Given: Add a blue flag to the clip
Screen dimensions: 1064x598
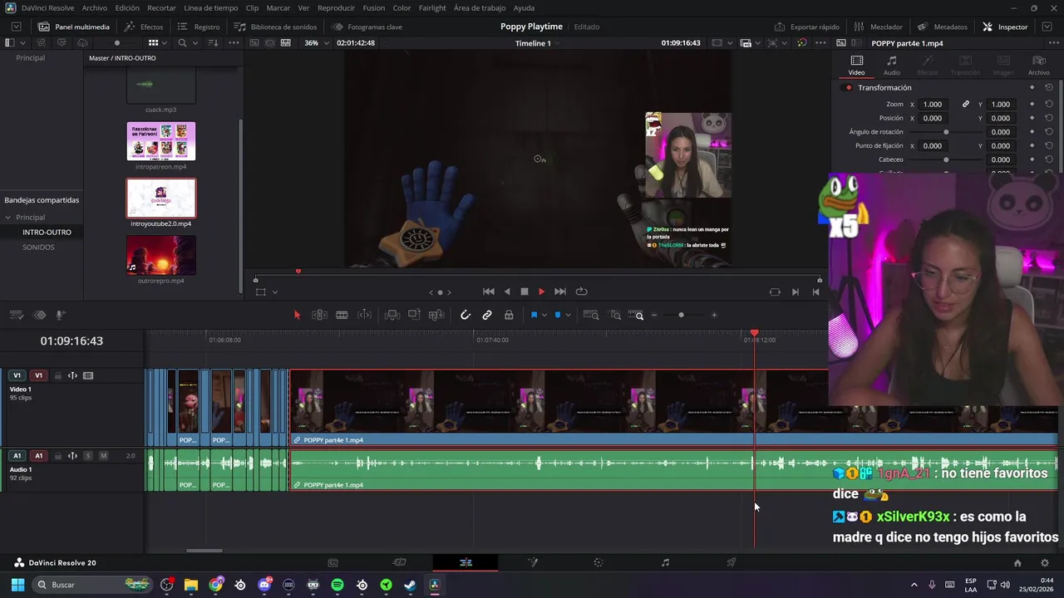Looking at the screenshot, I should click(534, 315).
